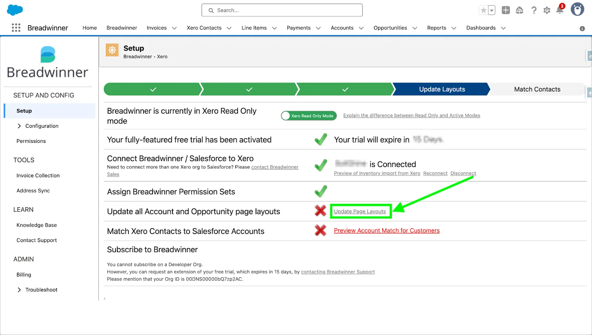Open the Breadwinner nav tab
The width and height of the screenshot is (592, 335).
click(x=122, y=28)
